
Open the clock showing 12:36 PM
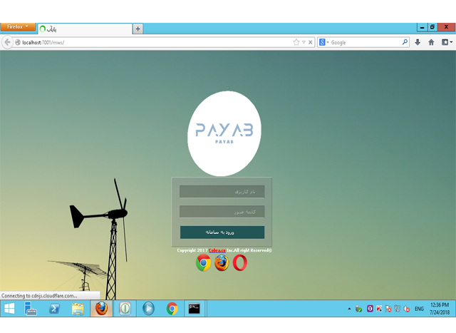click(x=440, y=309)
